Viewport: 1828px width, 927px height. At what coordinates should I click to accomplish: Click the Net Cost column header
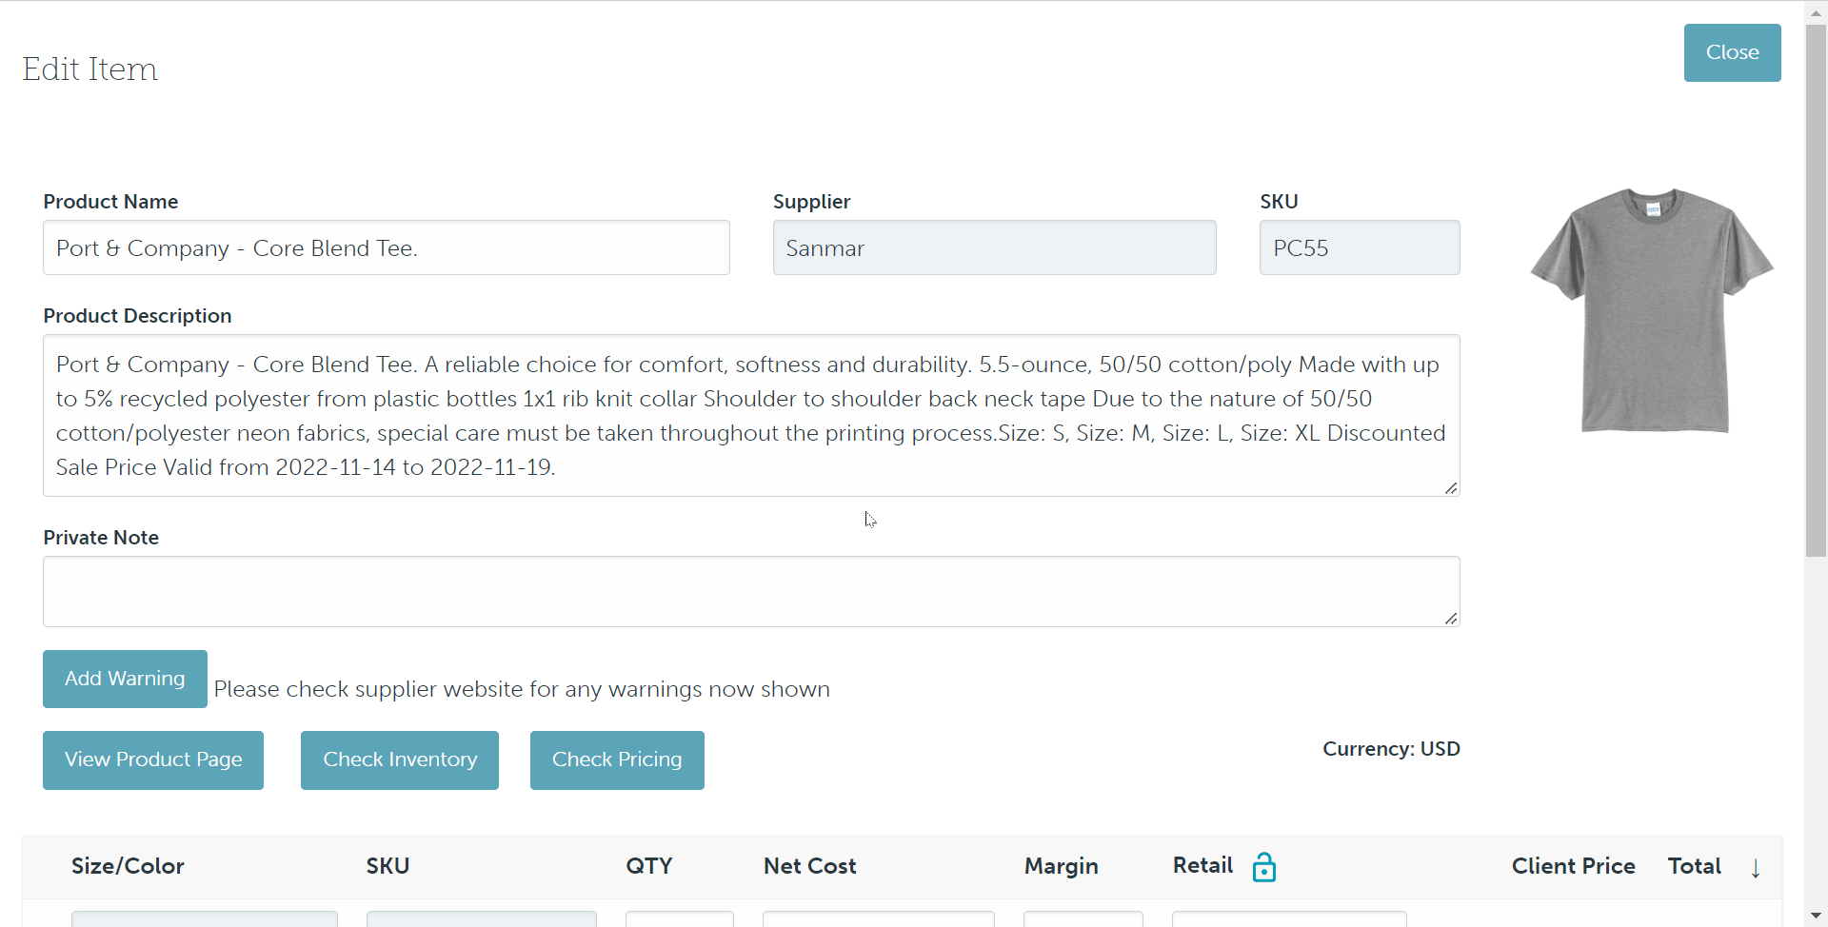point(809,866)
